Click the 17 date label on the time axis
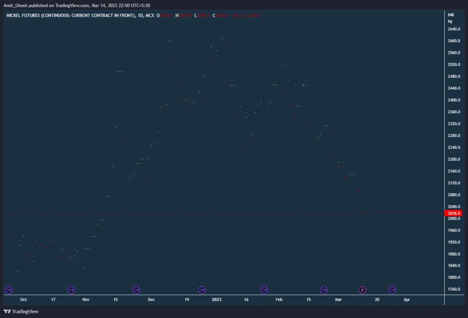 pos(53,299)
